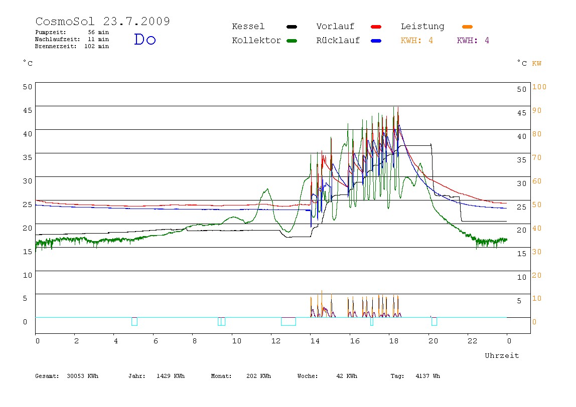Image resolution: width=576 pixels, height=407 pixels.
Task: Click the "Monat: 202 KWh" value
Action: 241,376
